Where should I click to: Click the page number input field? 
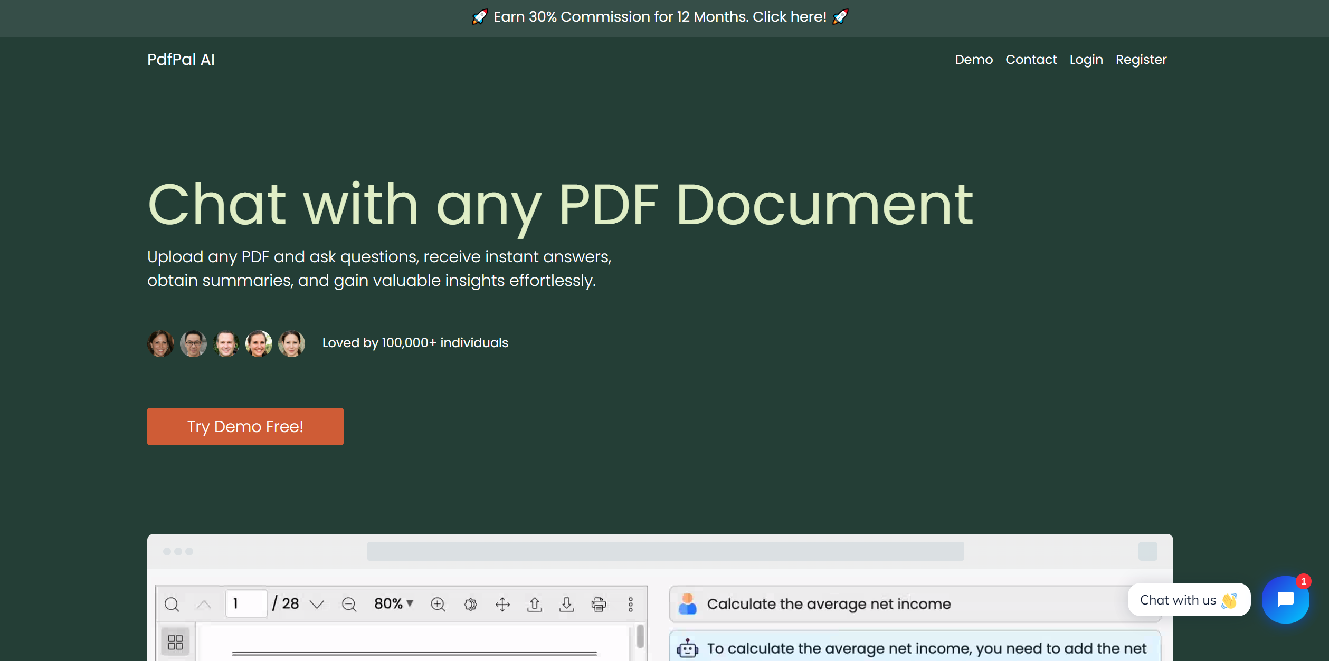[246, 602]
